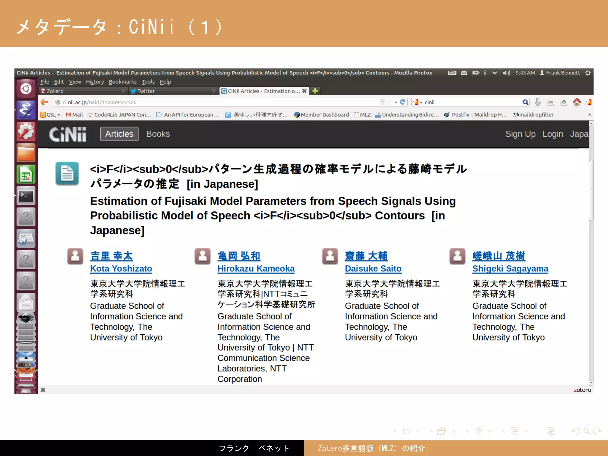Select the Articles button on CiNii
The image size is (608, 456).
pos(119,134)
